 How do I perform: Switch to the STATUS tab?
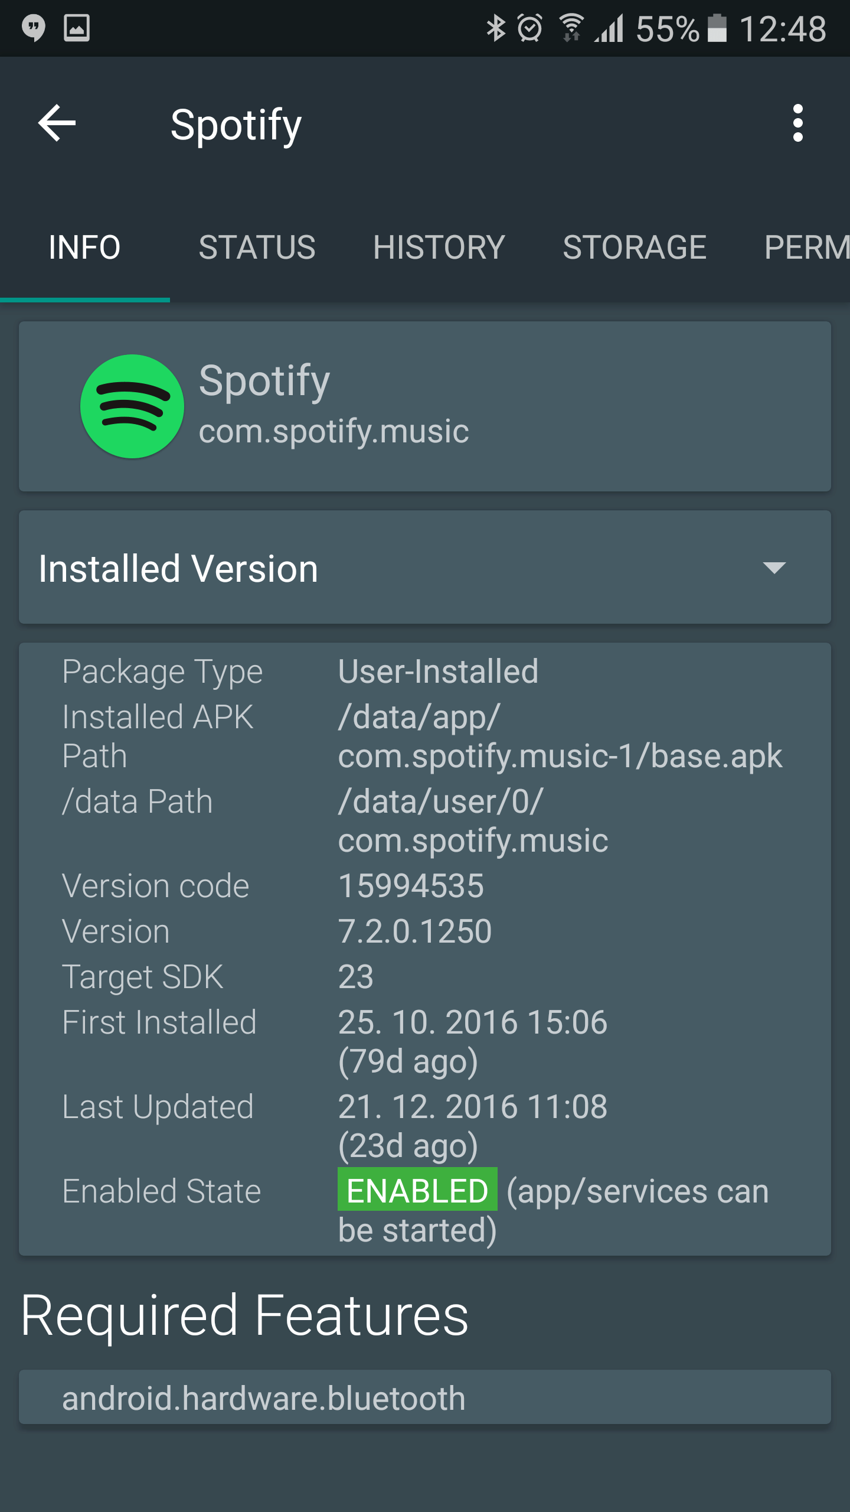coord(257,247)
